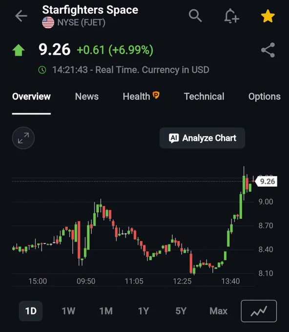Tap the NYSE (FJET) ticker text
The image size is (289, 332).
[x=82, y=22]
